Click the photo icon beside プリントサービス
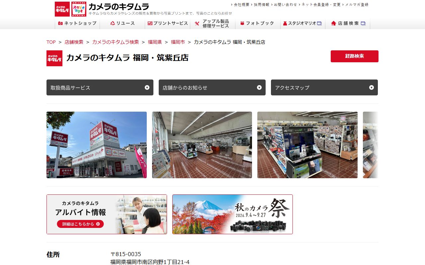This screenshot has width=425, height=265. pyautogui.click(x=150, y=23)
